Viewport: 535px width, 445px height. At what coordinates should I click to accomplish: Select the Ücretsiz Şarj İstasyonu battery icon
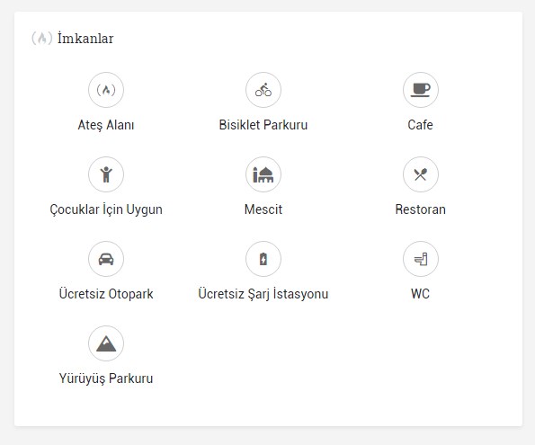(263, 259)
